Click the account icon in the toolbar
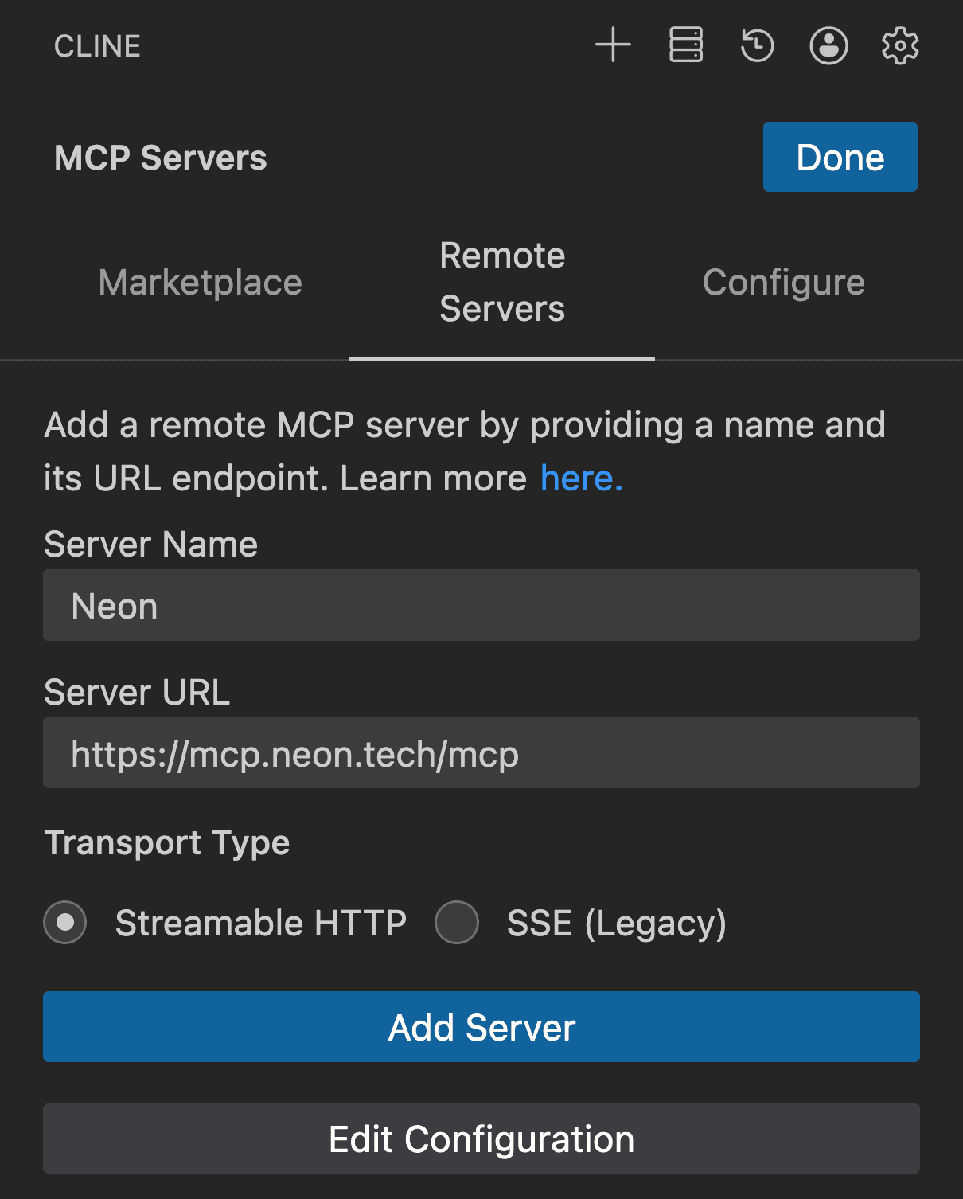 828,45
